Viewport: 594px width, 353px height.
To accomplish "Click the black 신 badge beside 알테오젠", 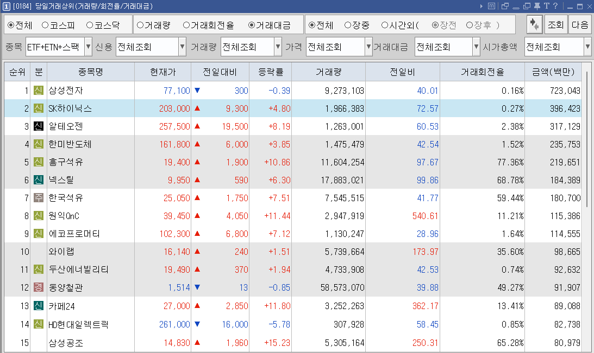I will (38, 126).
